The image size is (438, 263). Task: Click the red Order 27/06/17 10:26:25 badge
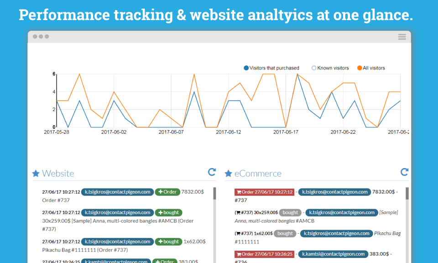(x=264, y=254)
